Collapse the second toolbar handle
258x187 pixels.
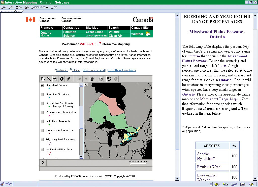tap(19, 11)
